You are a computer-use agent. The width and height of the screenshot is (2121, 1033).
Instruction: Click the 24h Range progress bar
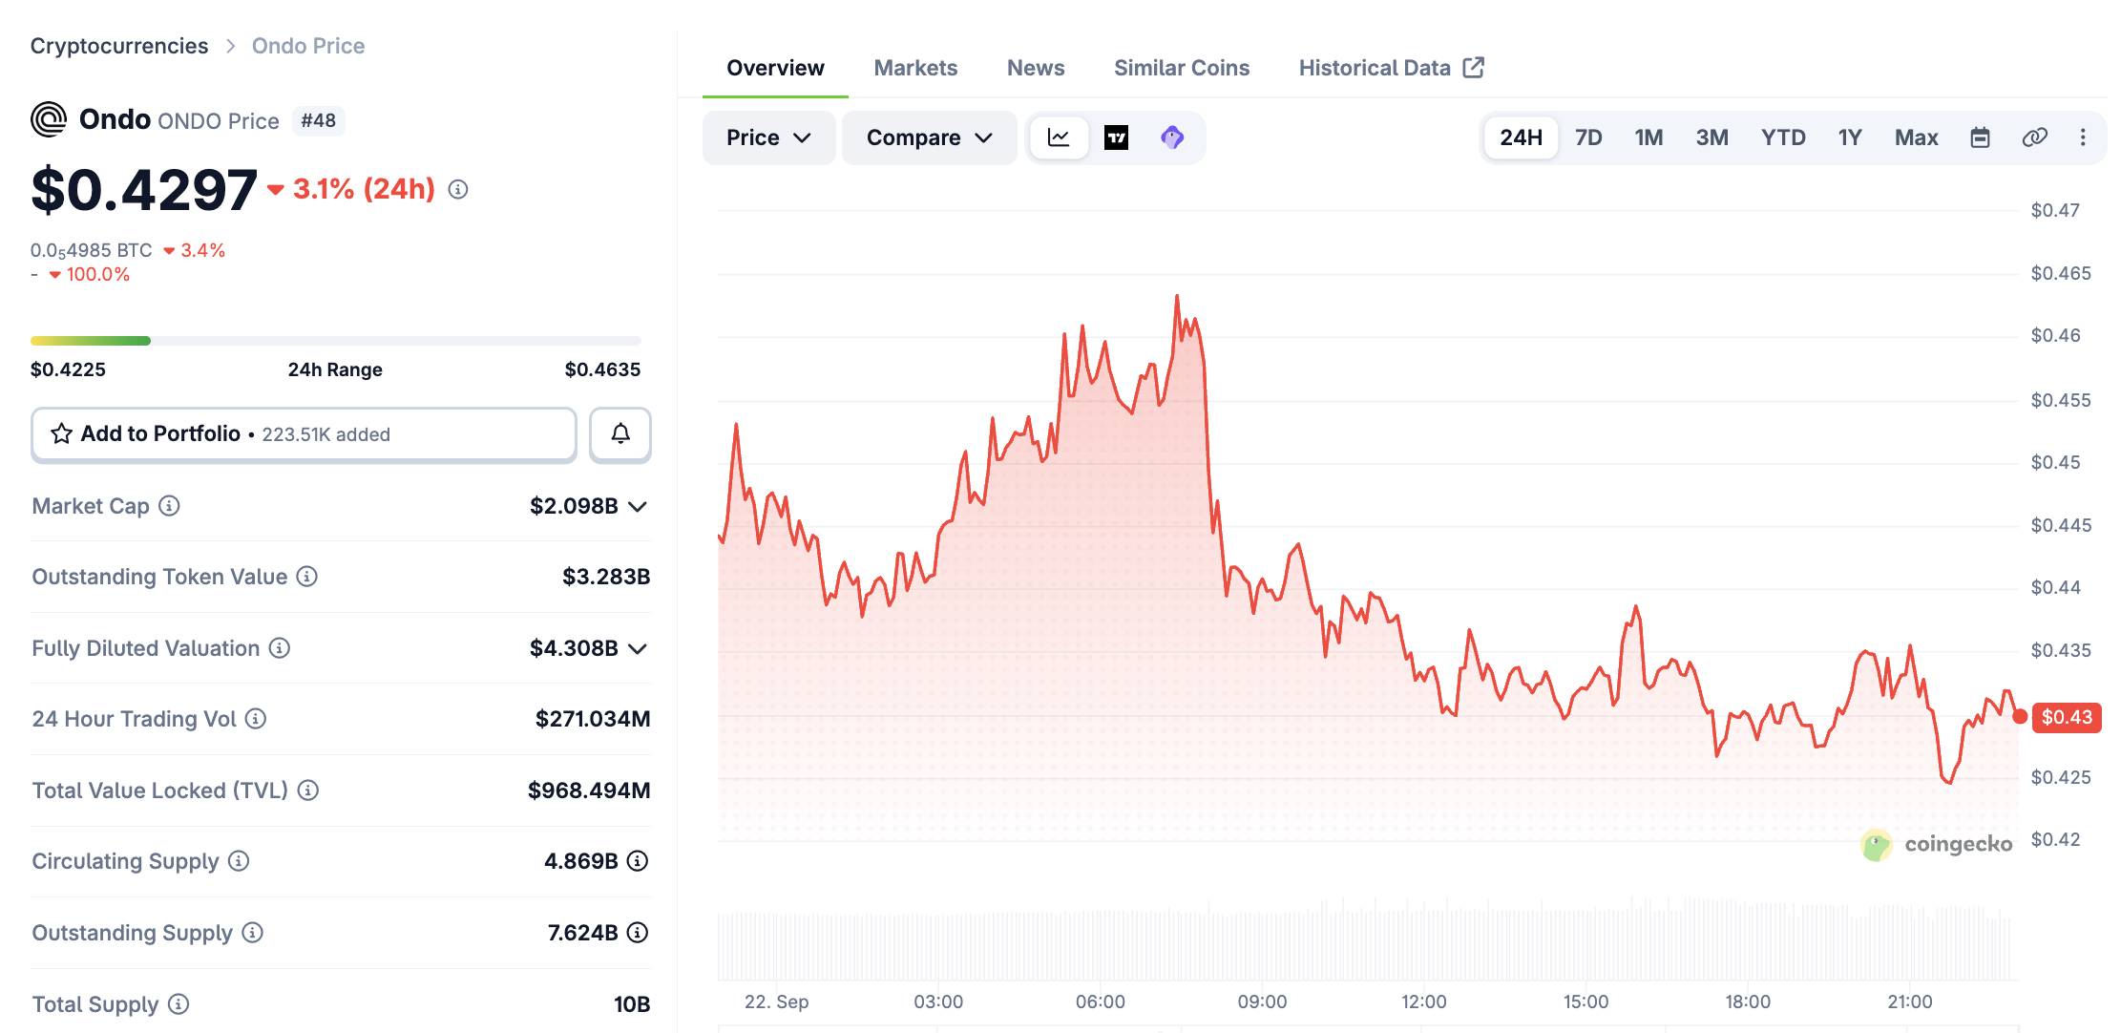coord(336,341)
